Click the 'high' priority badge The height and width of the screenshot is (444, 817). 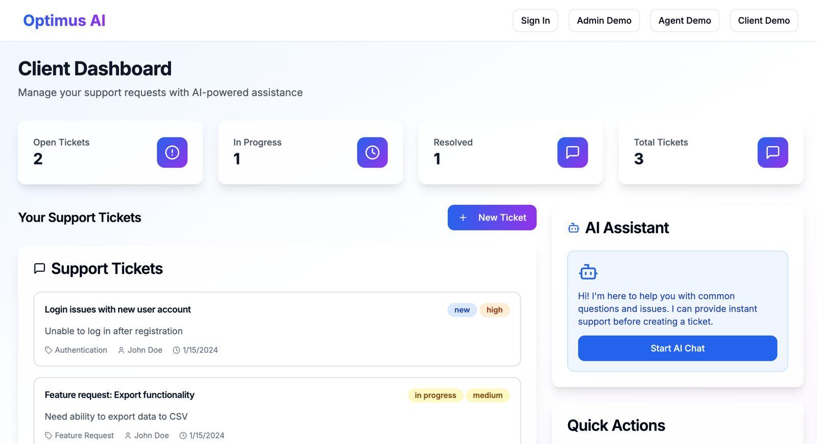(494, 310)
